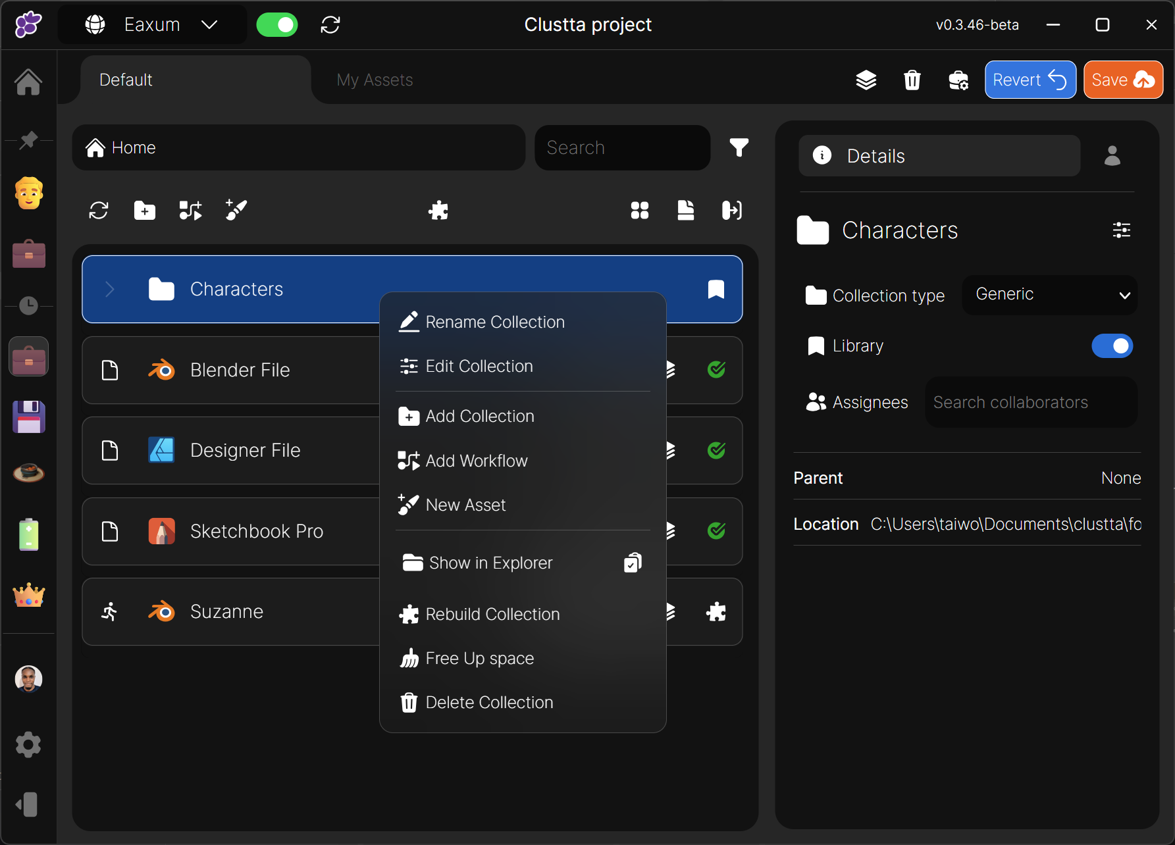Choose Add Workflow from context menu
The height and width of the screenshot is (845, 1175).
523,461
